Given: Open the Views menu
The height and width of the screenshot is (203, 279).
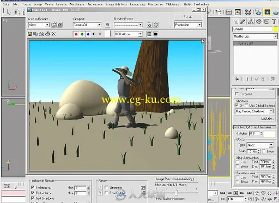Looking at the screenshot, I should click(49, 4).
